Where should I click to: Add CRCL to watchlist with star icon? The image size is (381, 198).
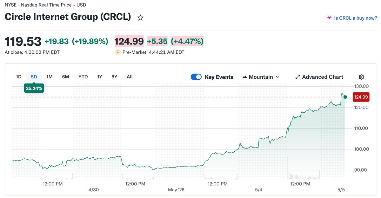pyautogui.click(x=140, y=18)
